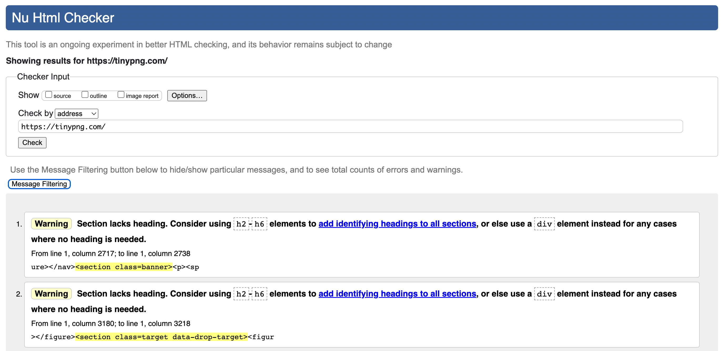Click the 'h2' code in warning 2
The width and height of the screenshot is (726, 351).
click(x=241, y=294)
